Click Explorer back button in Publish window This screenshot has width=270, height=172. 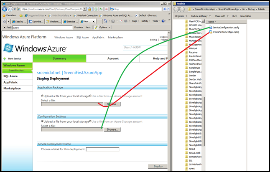[x=176, y=10]
